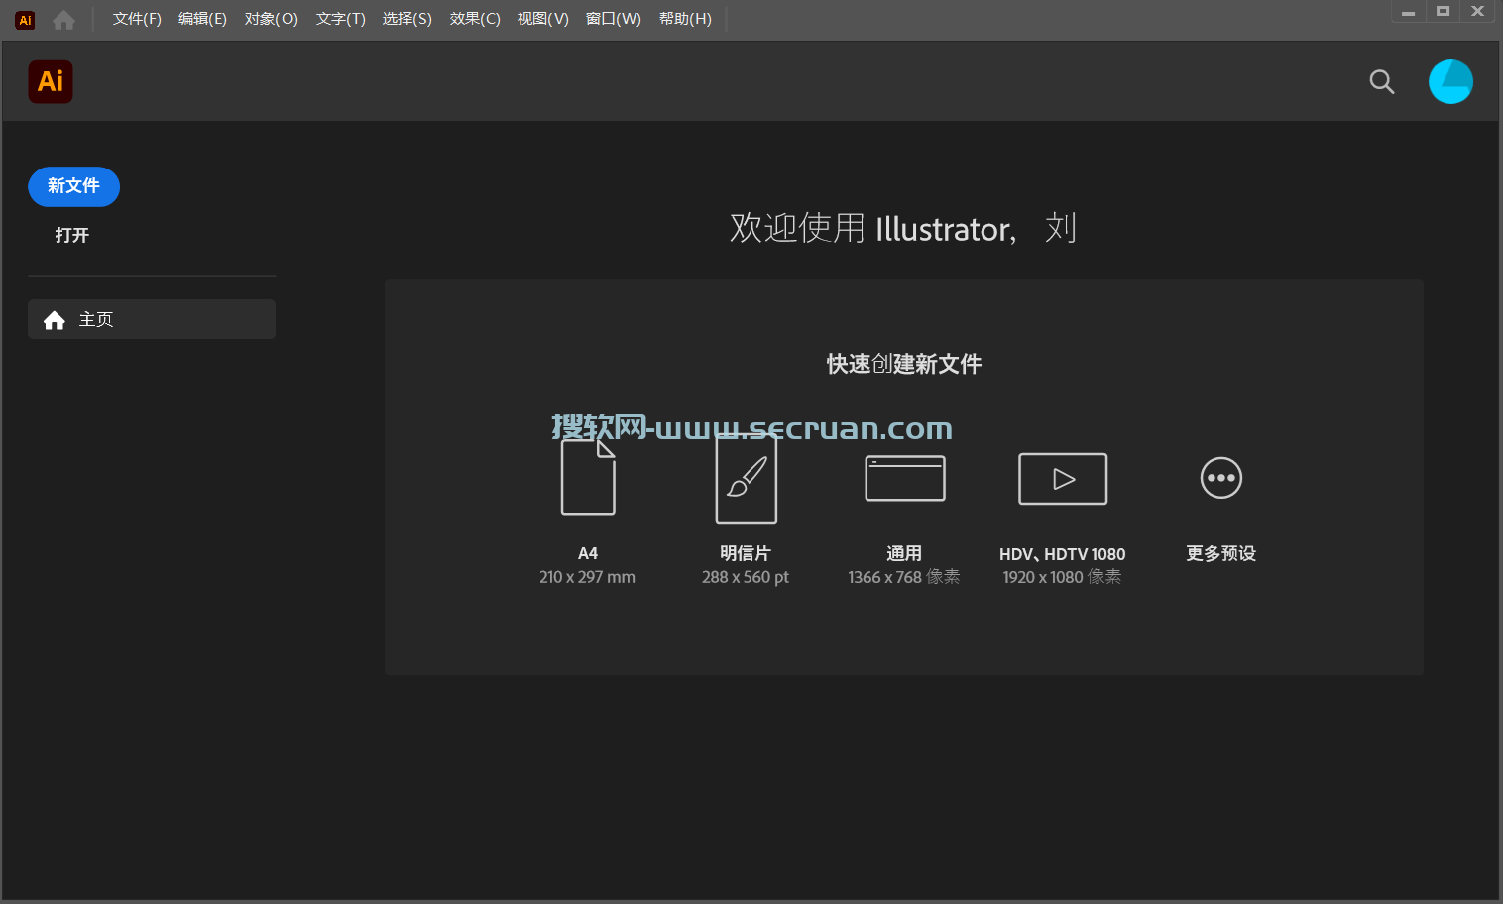This screenshot has width=1503, height=904.
Task: Open the 编辑(E) menu
Action: tap(202, 19)
